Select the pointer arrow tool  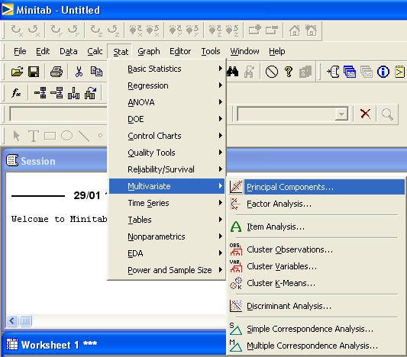[x=17, y=136]
